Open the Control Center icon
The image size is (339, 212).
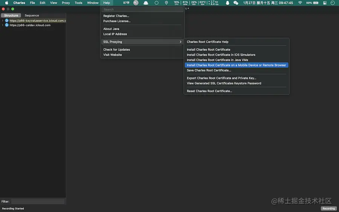tap(325, 3)
